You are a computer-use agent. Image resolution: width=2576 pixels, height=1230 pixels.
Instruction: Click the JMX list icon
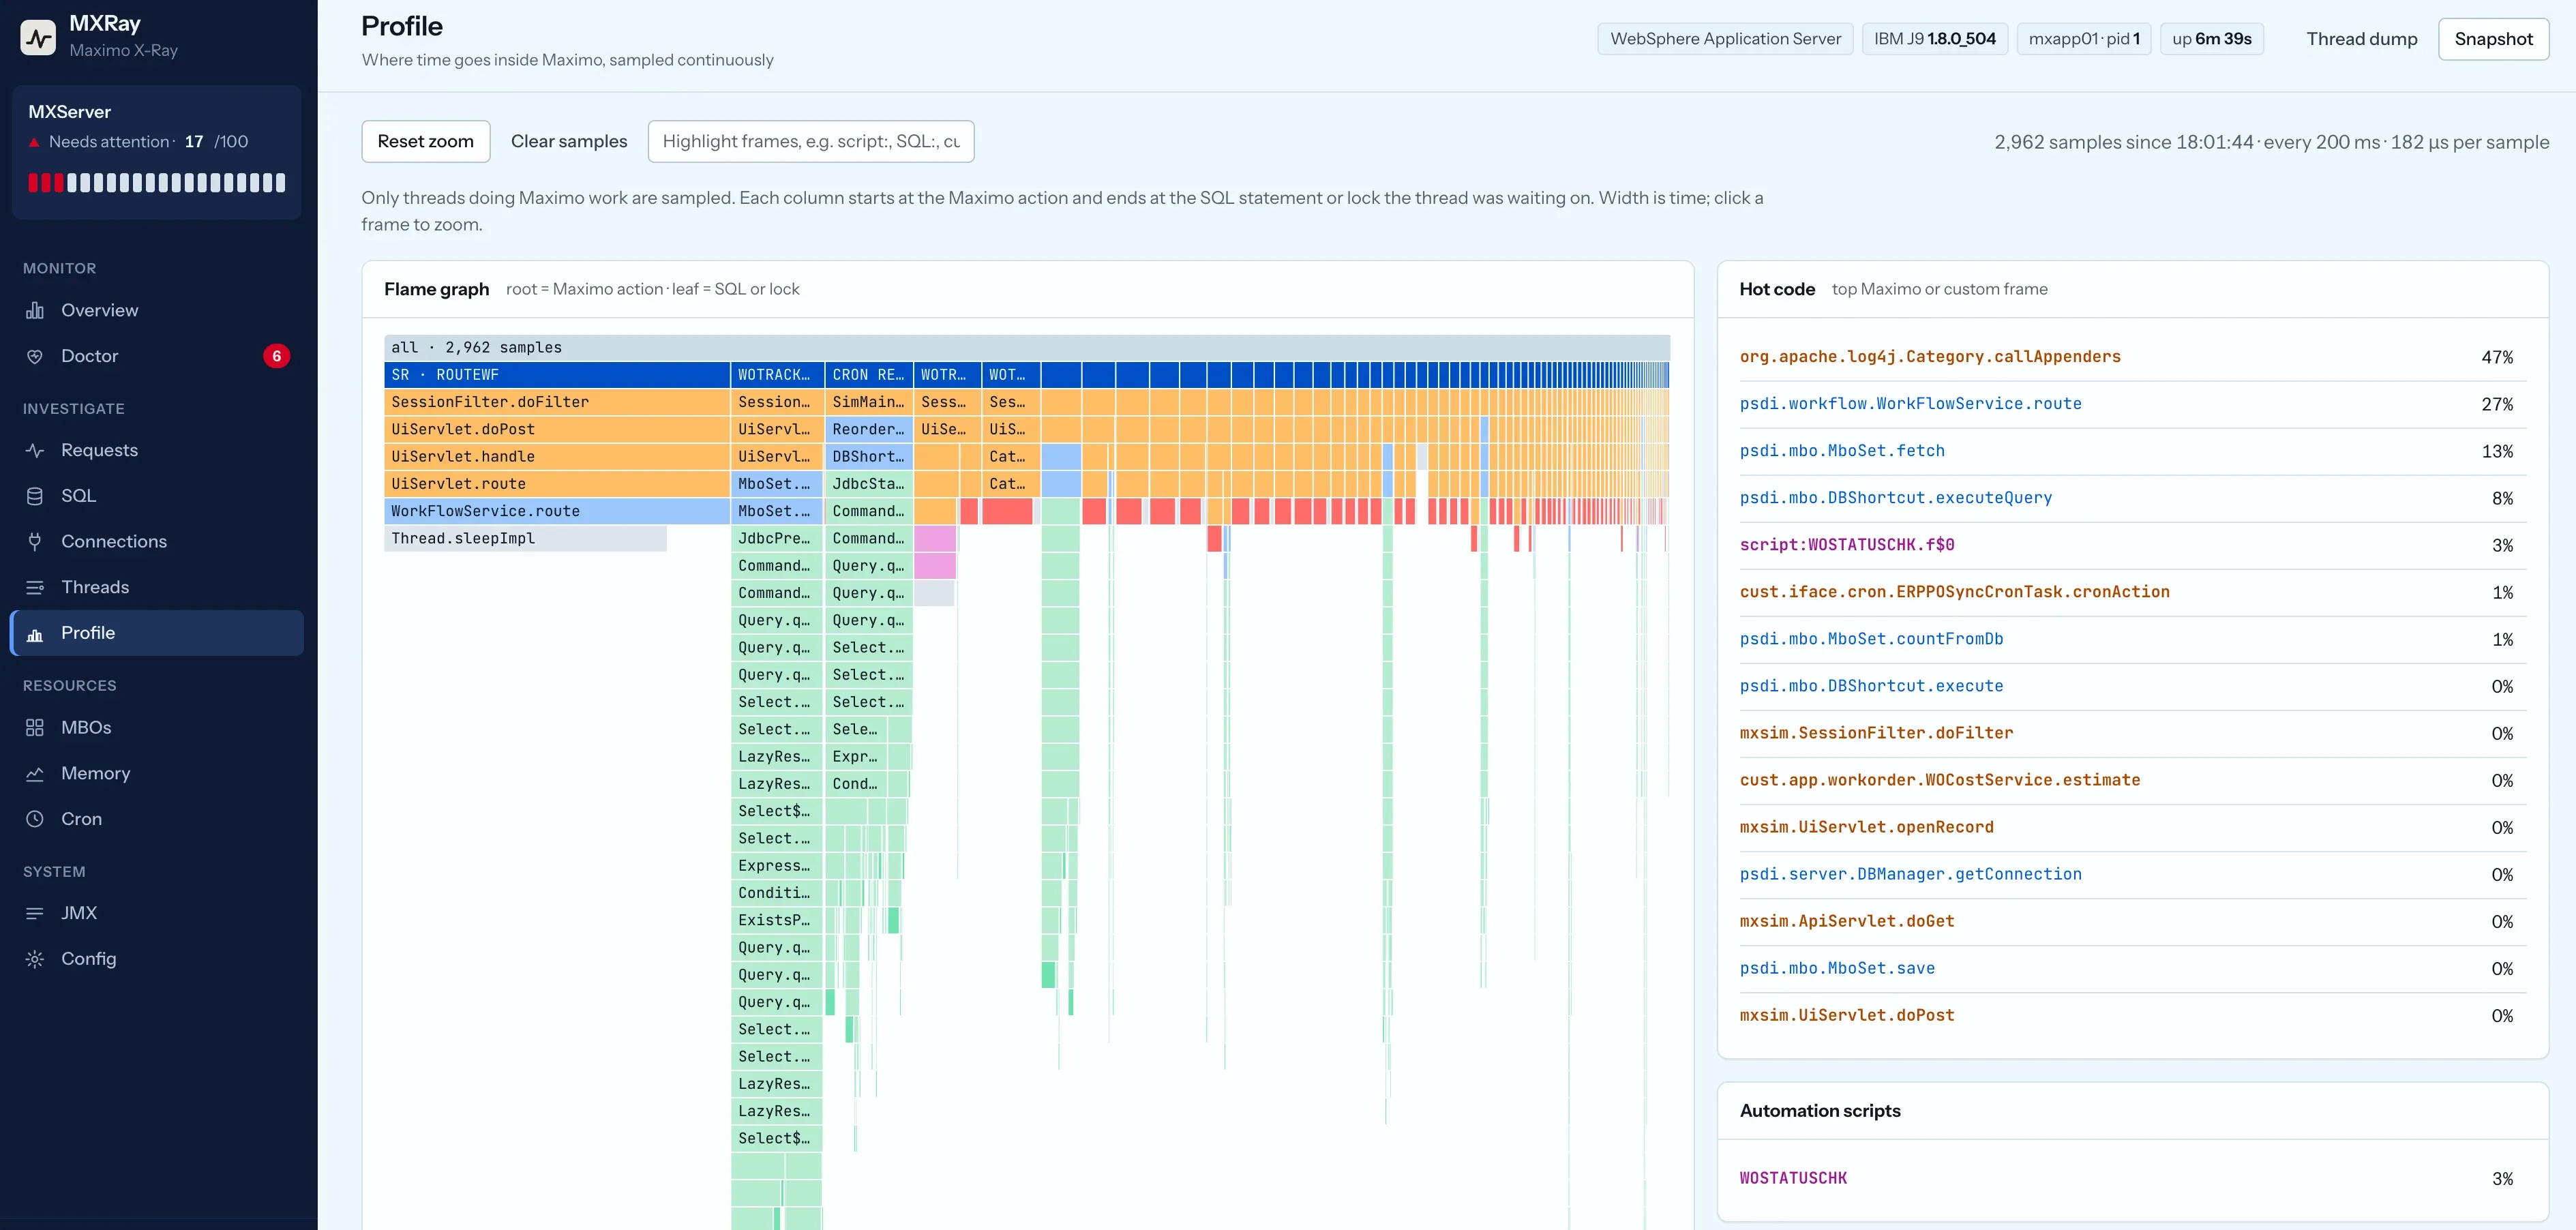tap(35, 913)
